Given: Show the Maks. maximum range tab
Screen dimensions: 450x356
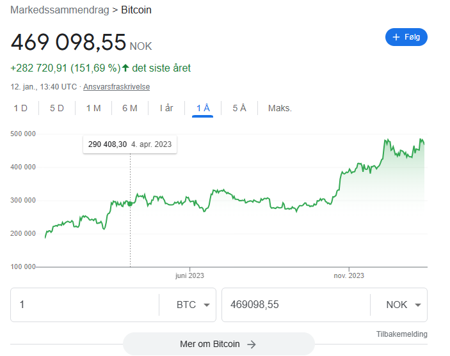Looking at the screenshot, I should [x=280, y=108].
